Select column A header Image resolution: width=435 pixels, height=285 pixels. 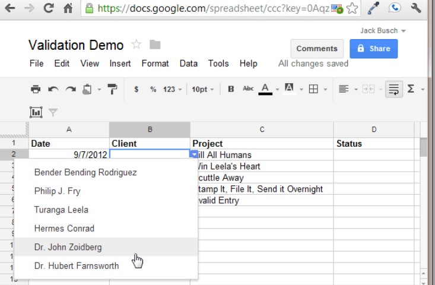click(69, 129)
